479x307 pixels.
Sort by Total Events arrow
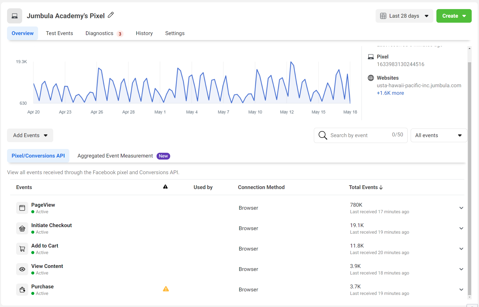(x=381, y=187)
